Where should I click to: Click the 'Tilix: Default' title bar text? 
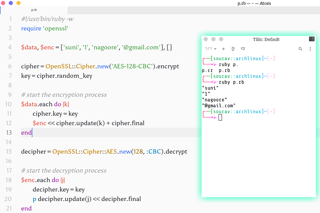266,39
